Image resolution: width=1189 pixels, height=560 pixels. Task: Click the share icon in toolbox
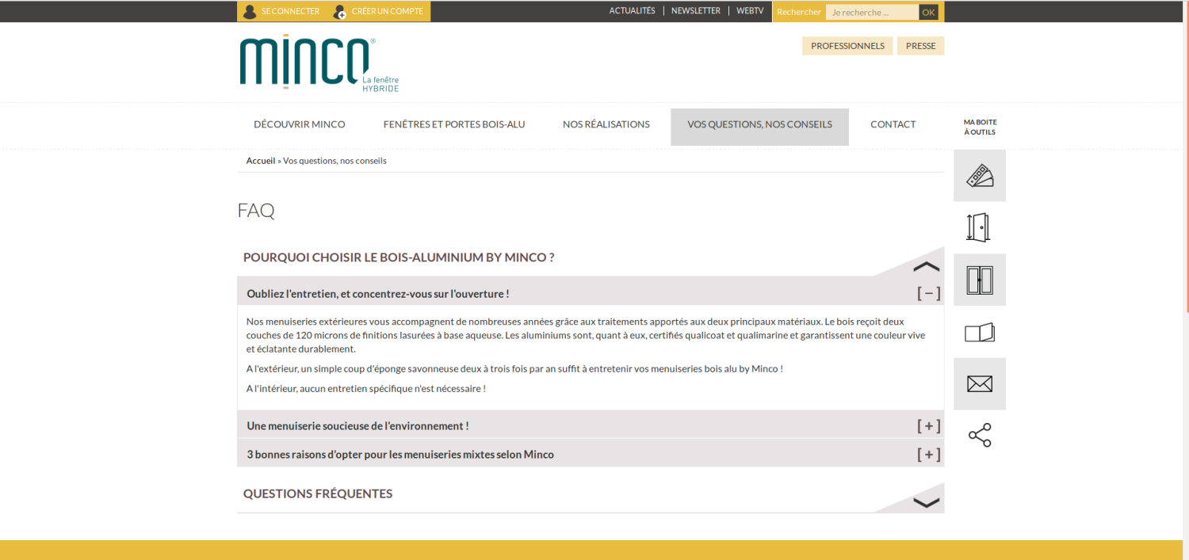pyautogui.click(x=980, y=436)
